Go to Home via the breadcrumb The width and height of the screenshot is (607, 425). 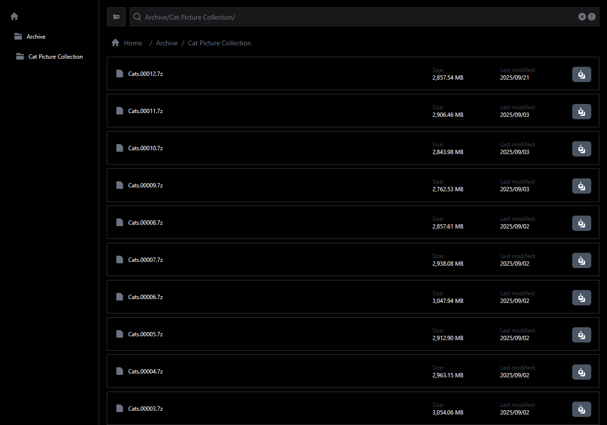tap(132, 43)
